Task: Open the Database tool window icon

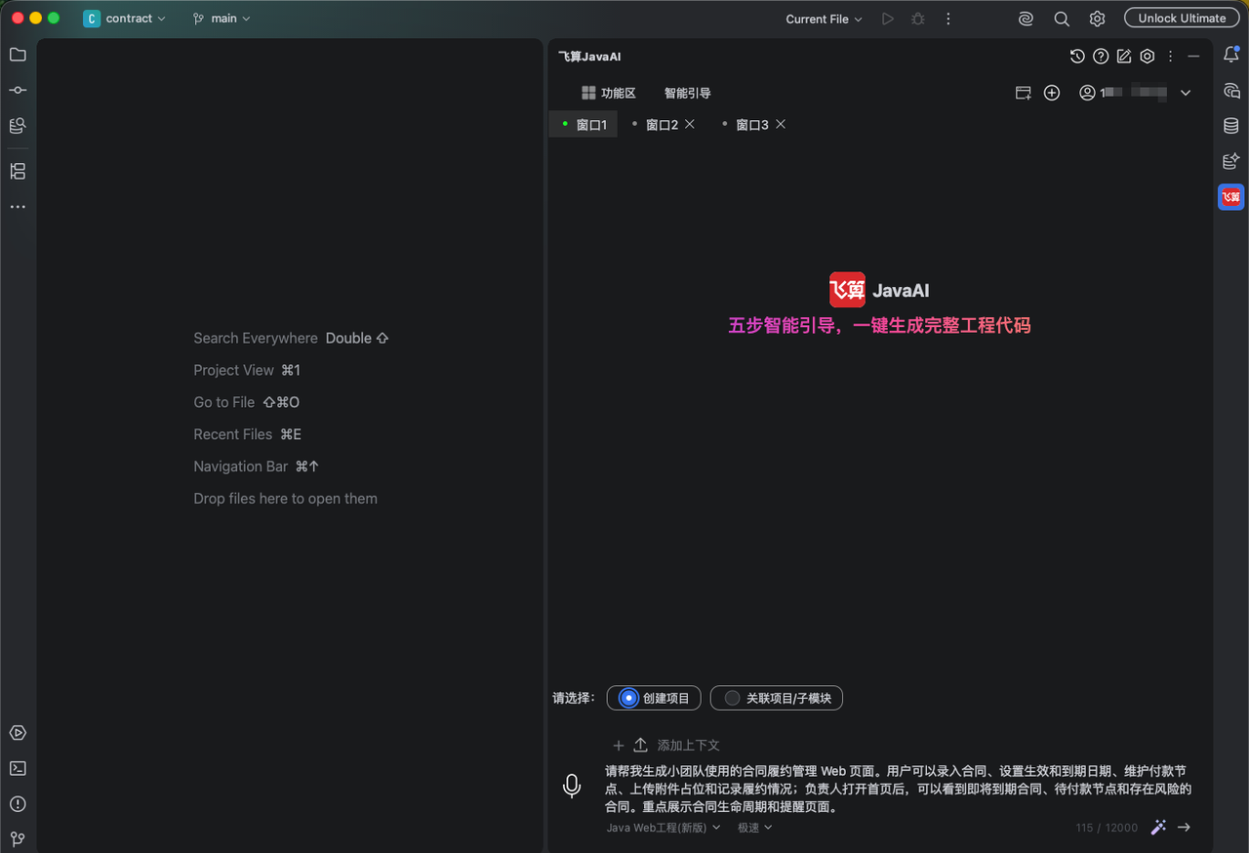Action: pos(1231,126)
